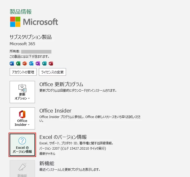Click the redacted 所有者 owner field
Screen dimensions: 190x177
pos(36,51)
